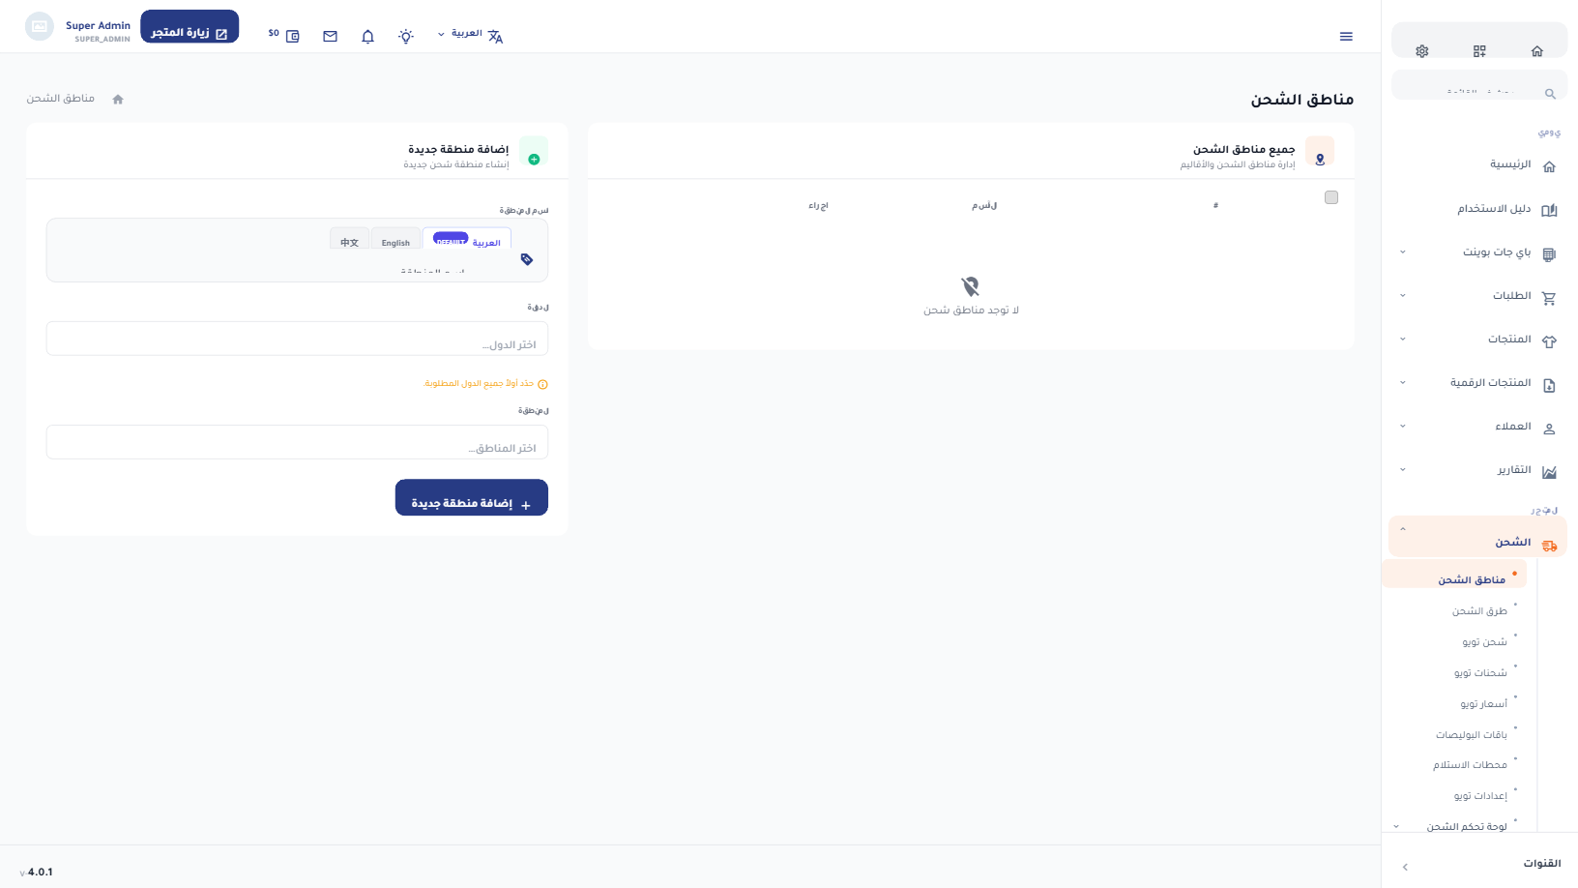Click the Super Admin profile avatar
The width and height of the screenshot is (1578, 888).
pos(40,26)
